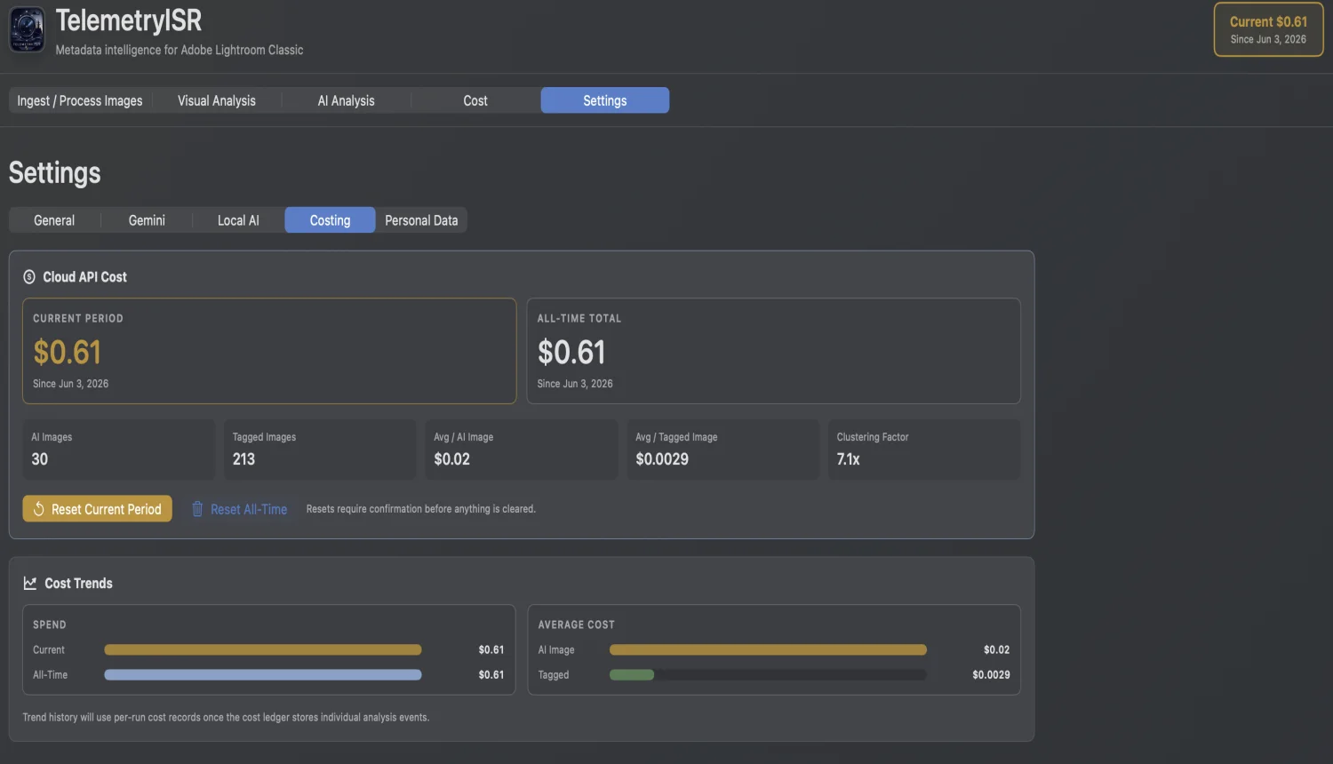Viewport: 1333px width, 764px height.
Task: Open the Personal Data sub-tab
Action: click(421, 220)
